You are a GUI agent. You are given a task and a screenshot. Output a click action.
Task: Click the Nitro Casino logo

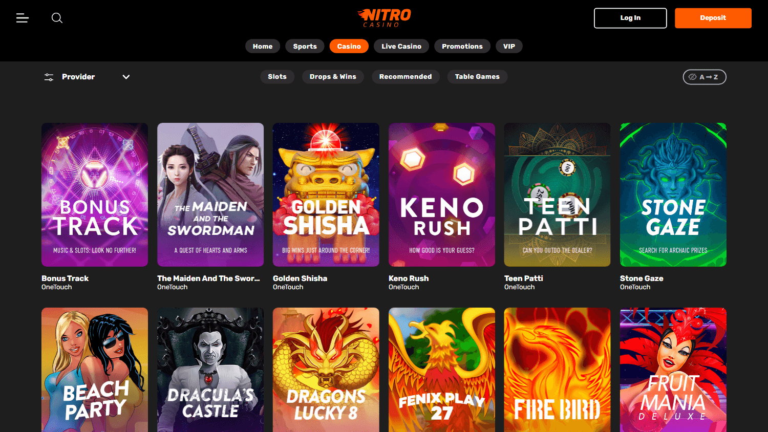point(384,17)
